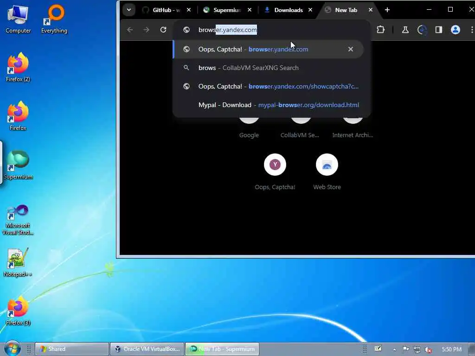The width and height of the screenshot is (475, 356).
Task: Toggle the side panel icon
Action: coord(439,30)
